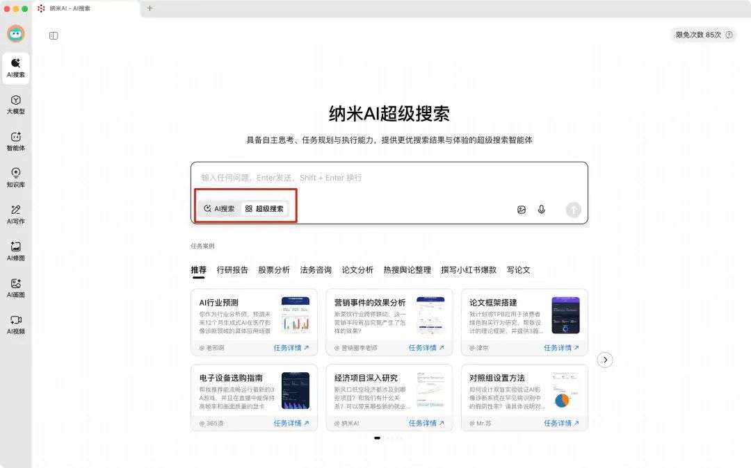This screenshot has height=468, width=751.
Task: Click the microphone voice input icon
Action: tap(541, 209)
